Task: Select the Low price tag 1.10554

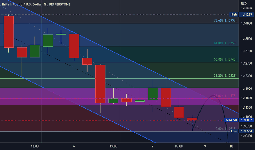Action: point(246,131)
